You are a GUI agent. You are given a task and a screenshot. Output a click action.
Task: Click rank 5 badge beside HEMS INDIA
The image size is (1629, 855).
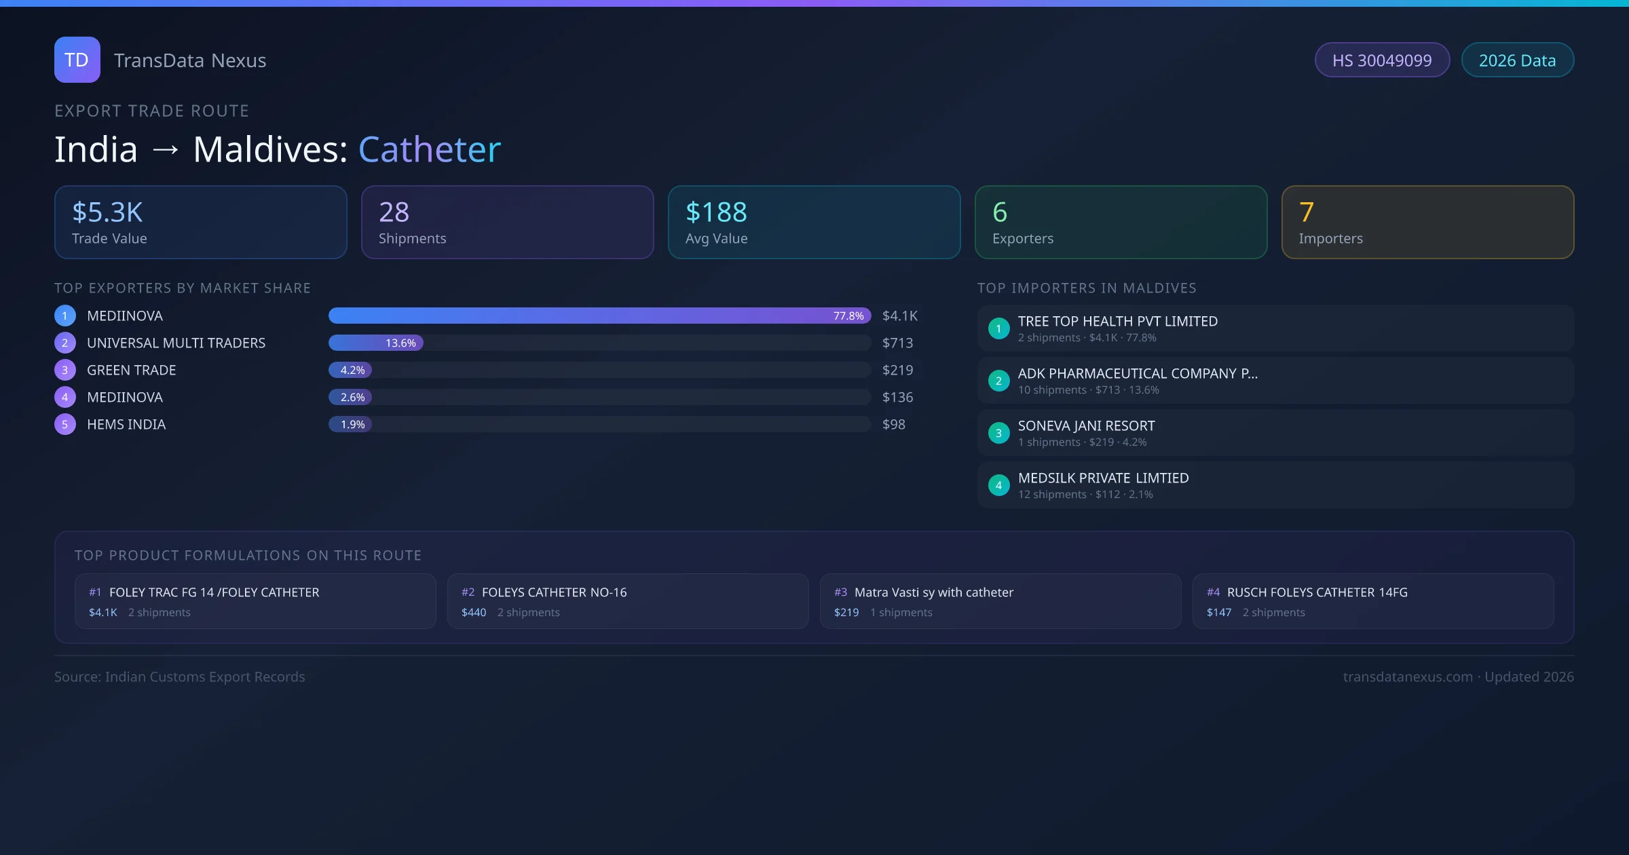(x=65, y=424)
